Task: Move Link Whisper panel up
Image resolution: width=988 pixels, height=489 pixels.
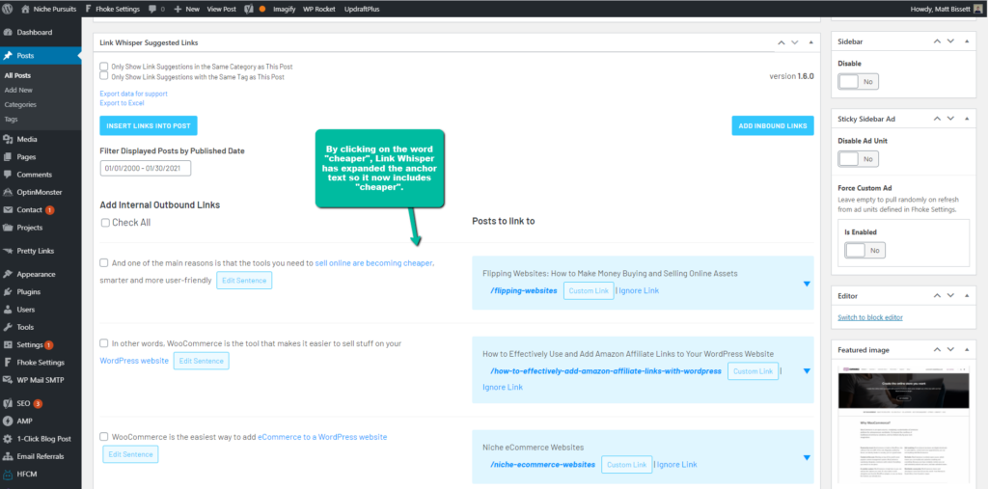Action: (782, 42)
